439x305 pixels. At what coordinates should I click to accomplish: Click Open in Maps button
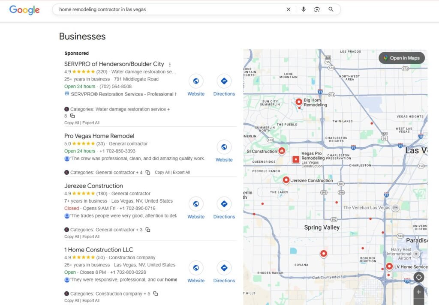[402, 58]
